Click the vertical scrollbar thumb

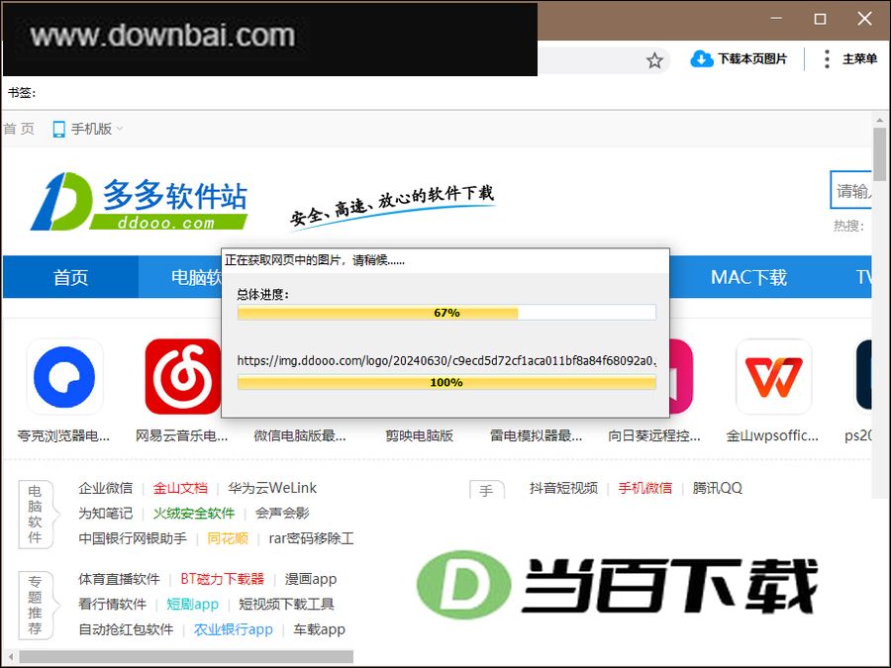tap(880, 154)
